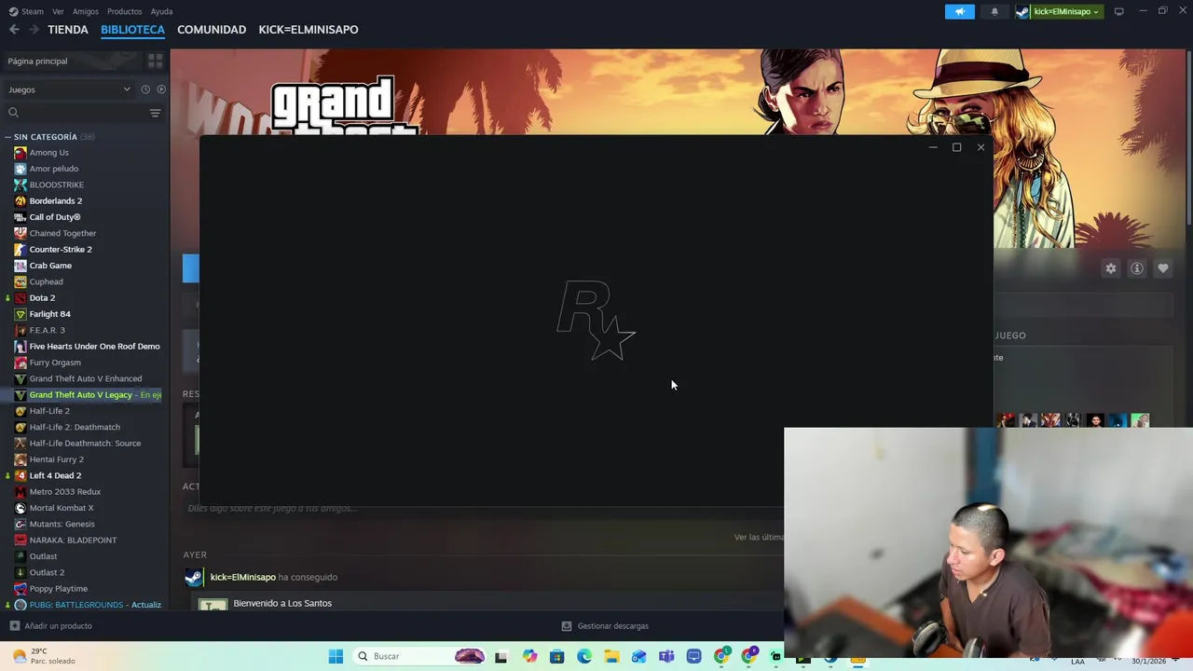Viewport: 1193px width, 671px height.
Task: Open Microsoft Store from the taskbar
Action: (x=556, y=656)
